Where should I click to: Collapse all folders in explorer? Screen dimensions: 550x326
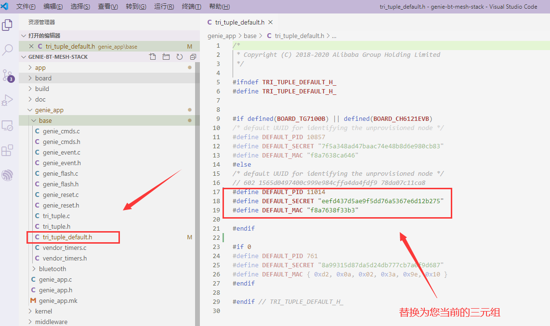click(x=193, y=57)
